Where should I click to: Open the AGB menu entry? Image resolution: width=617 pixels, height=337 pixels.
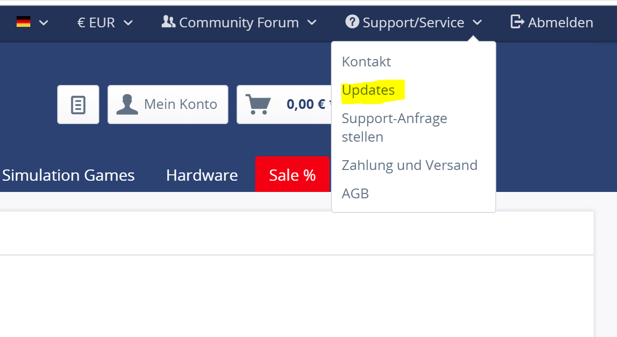[355, 193]
